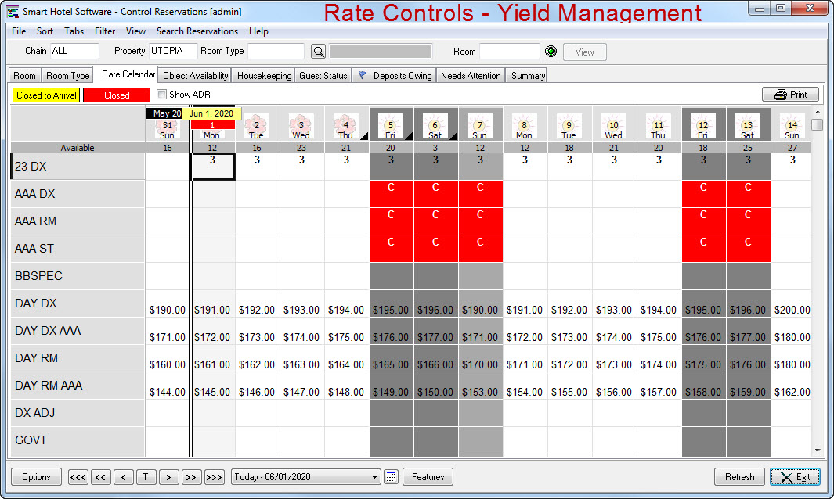Jump forward with the >>> button

214,476
